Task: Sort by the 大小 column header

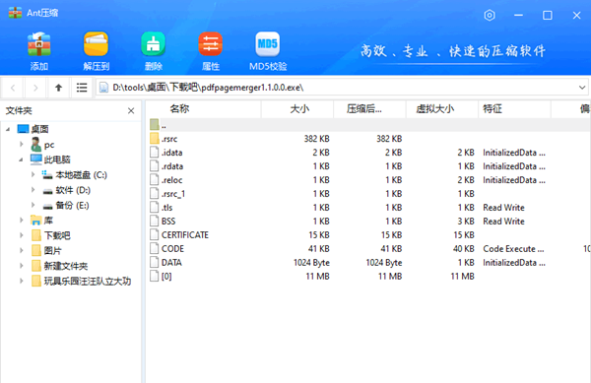Action: (x=297, y=109)
